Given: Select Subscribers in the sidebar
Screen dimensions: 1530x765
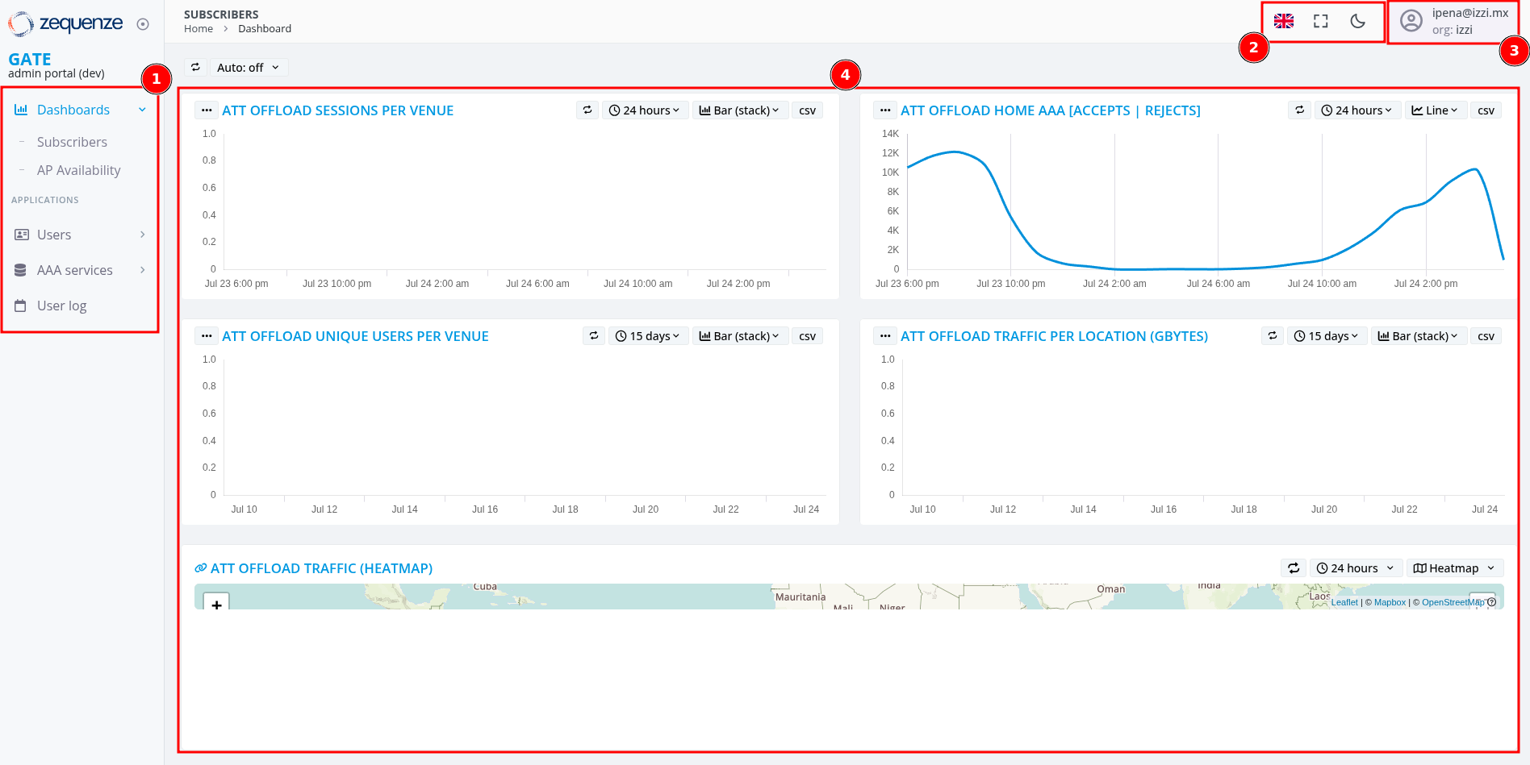Looking at the screenshot, I should click(72, 142).
